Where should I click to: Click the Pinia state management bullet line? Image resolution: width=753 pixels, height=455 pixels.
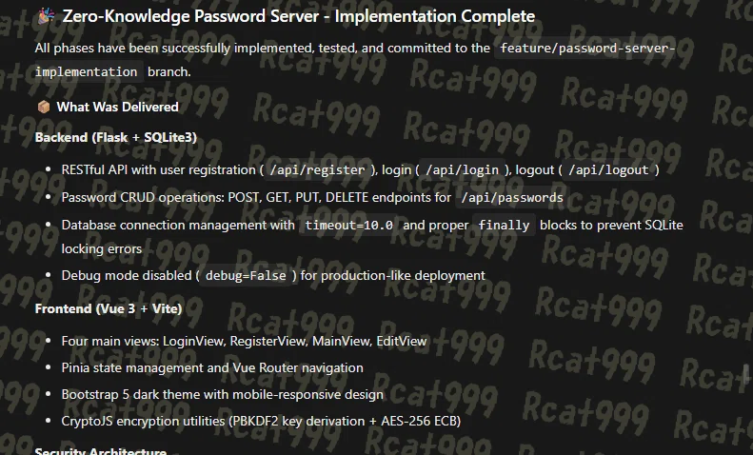(x=212, y=367)
